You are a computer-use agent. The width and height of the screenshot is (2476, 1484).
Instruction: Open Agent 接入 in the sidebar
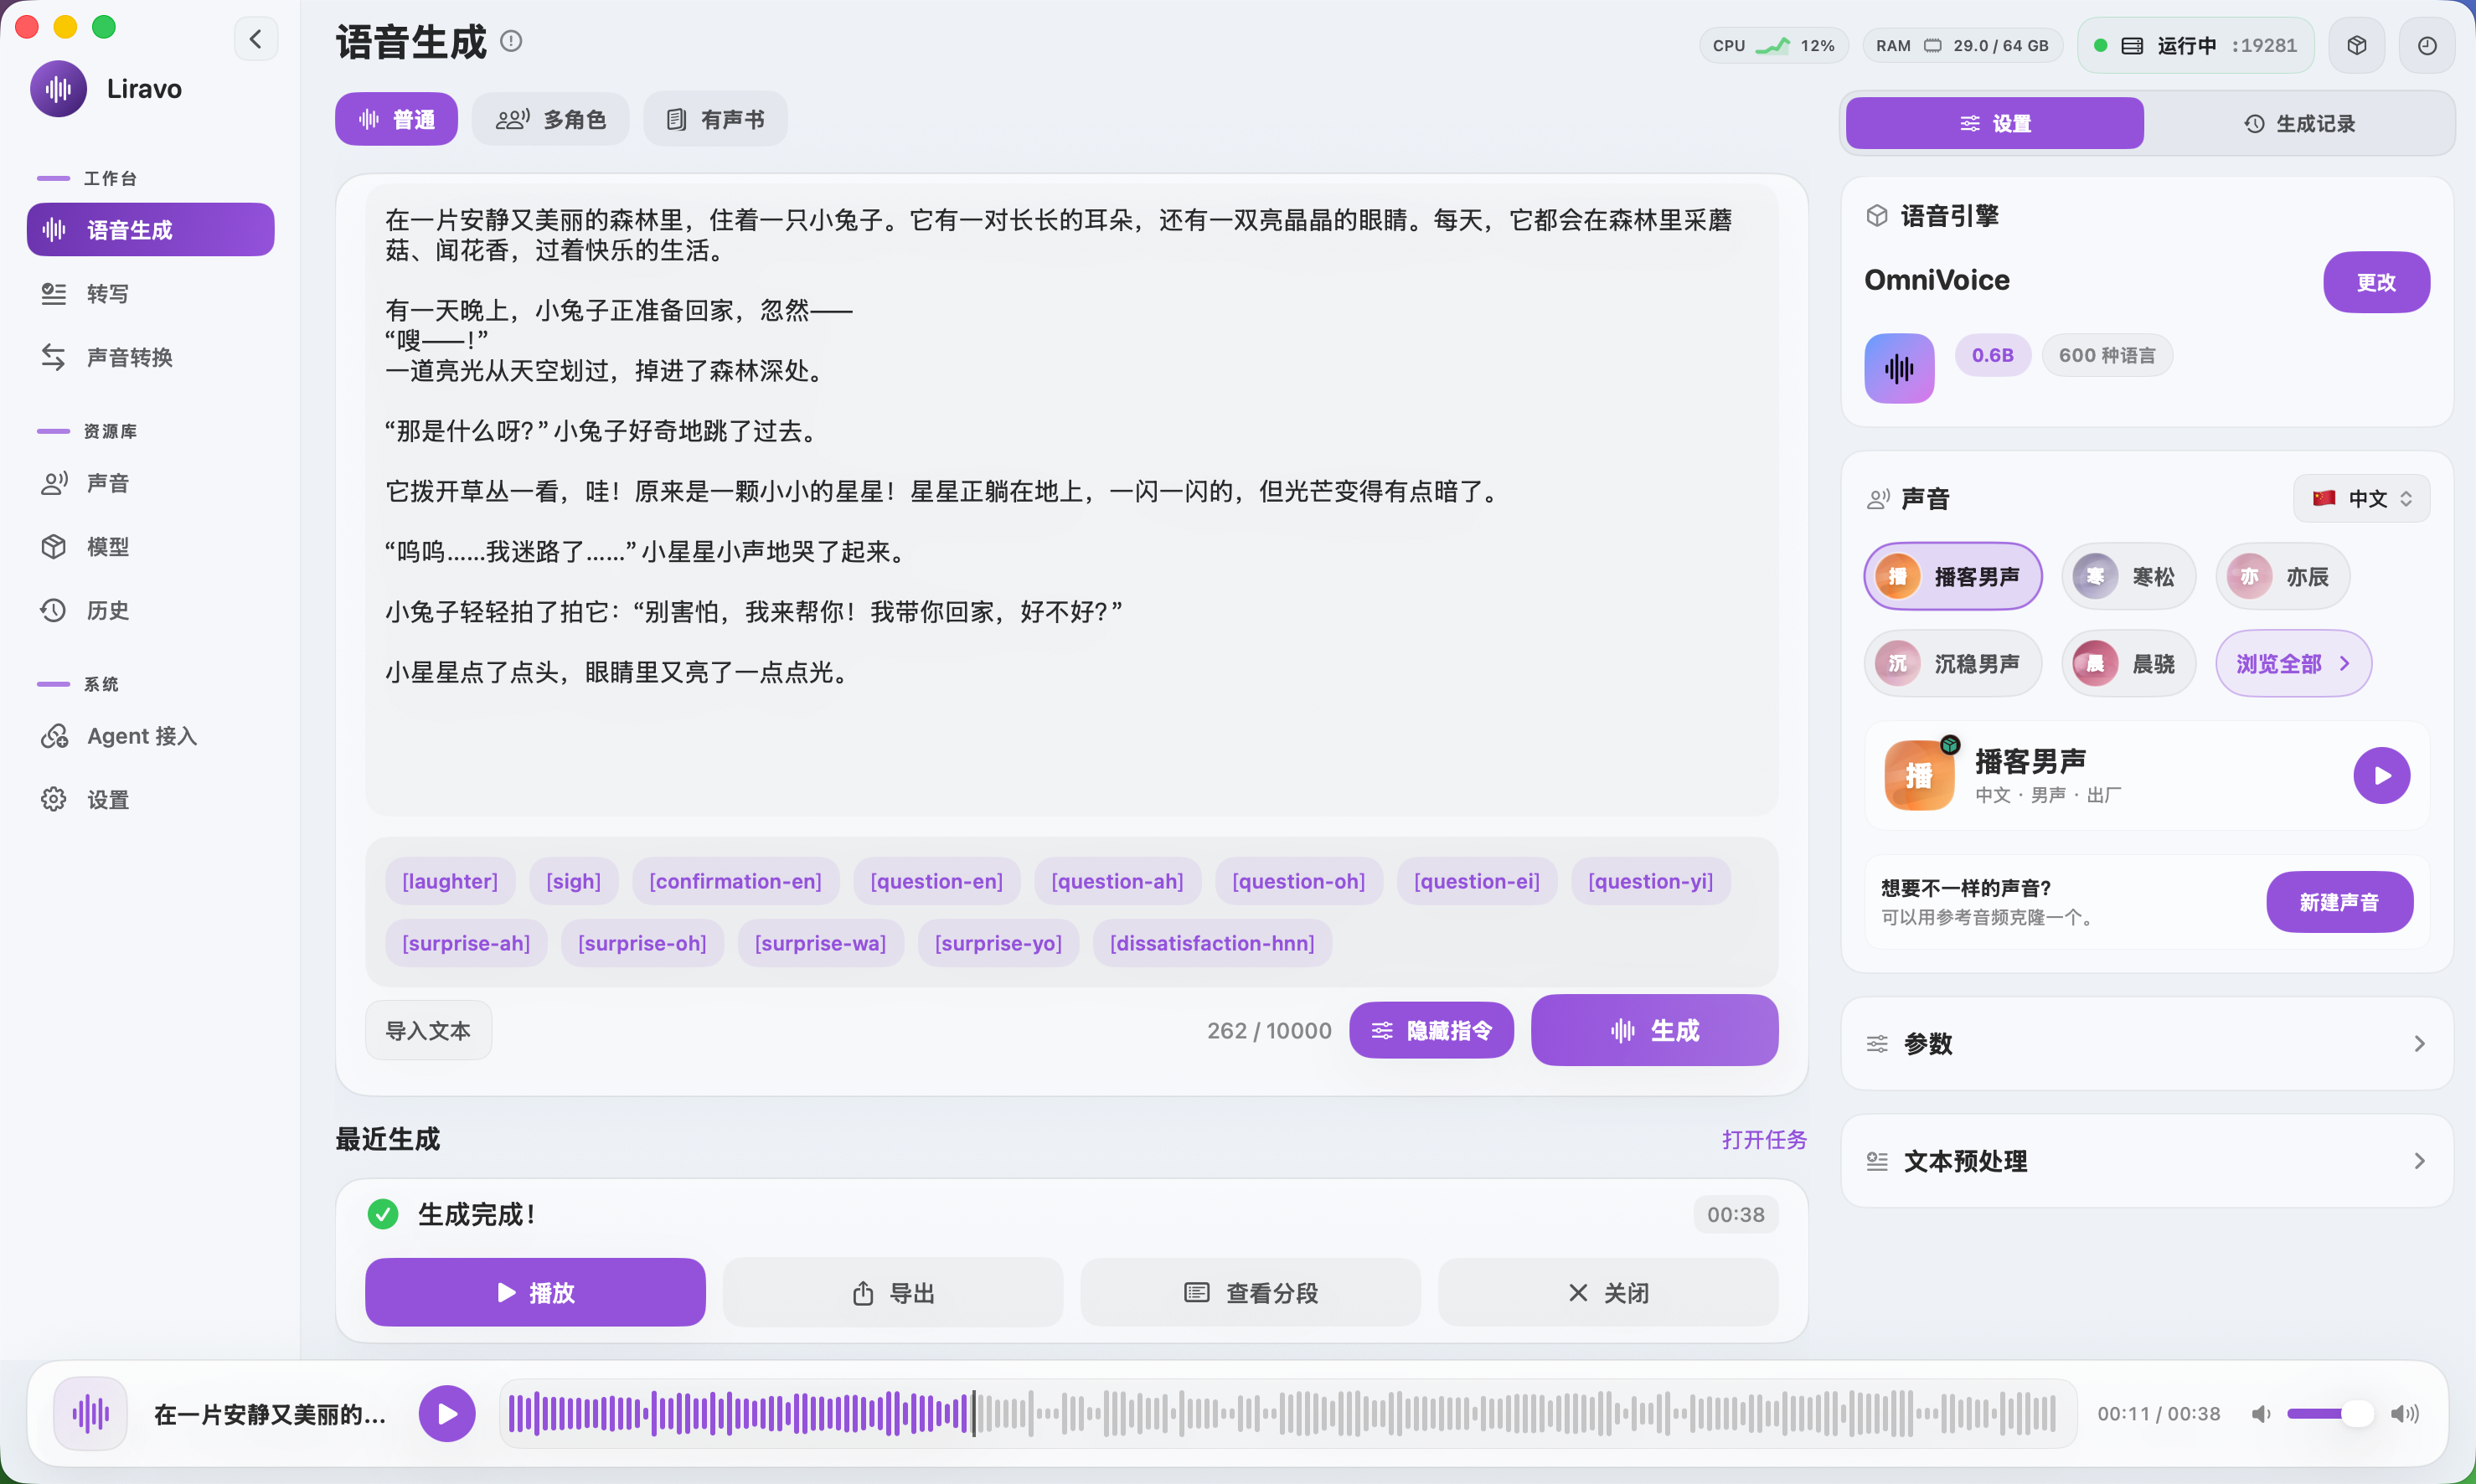(x=150, y=736)
